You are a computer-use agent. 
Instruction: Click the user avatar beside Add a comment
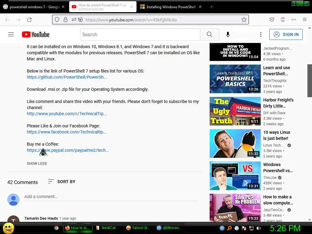[13, 199]
